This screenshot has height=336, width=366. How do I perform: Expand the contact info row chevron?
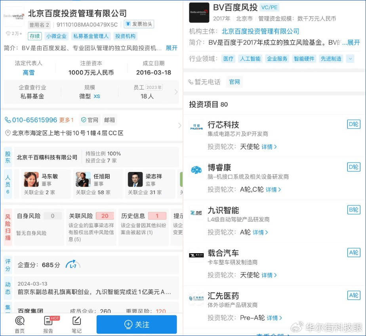click(x=179, y=126)
